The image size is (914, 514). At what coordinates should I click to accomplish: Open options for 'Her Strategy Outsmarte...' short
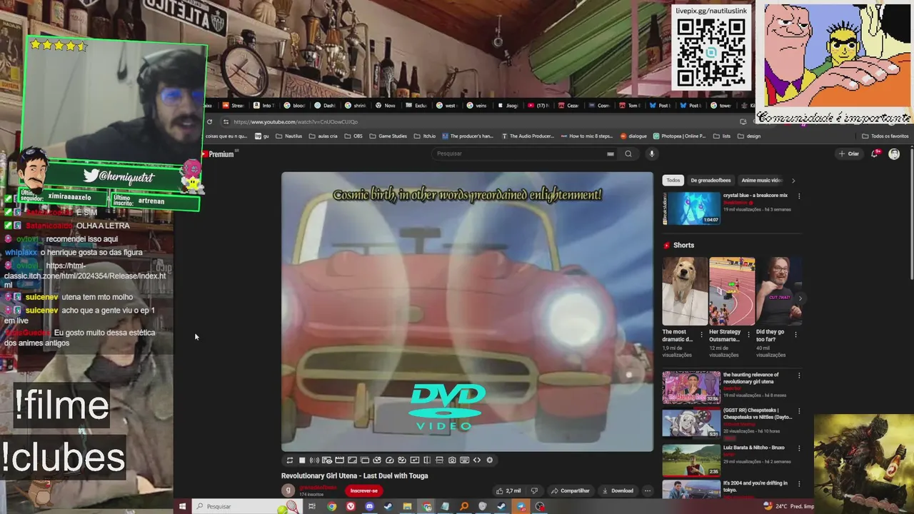click(x=748, y=334)
